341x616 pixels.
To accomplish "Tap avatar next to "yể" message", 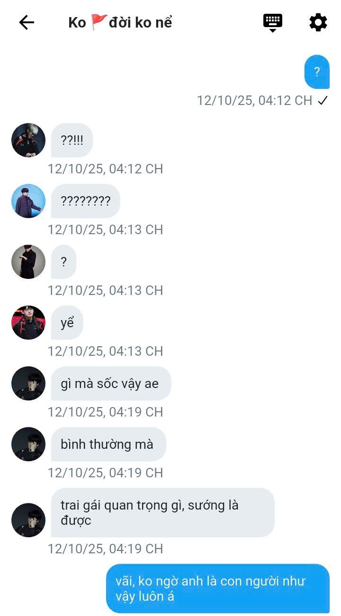I will coord(28,322).
